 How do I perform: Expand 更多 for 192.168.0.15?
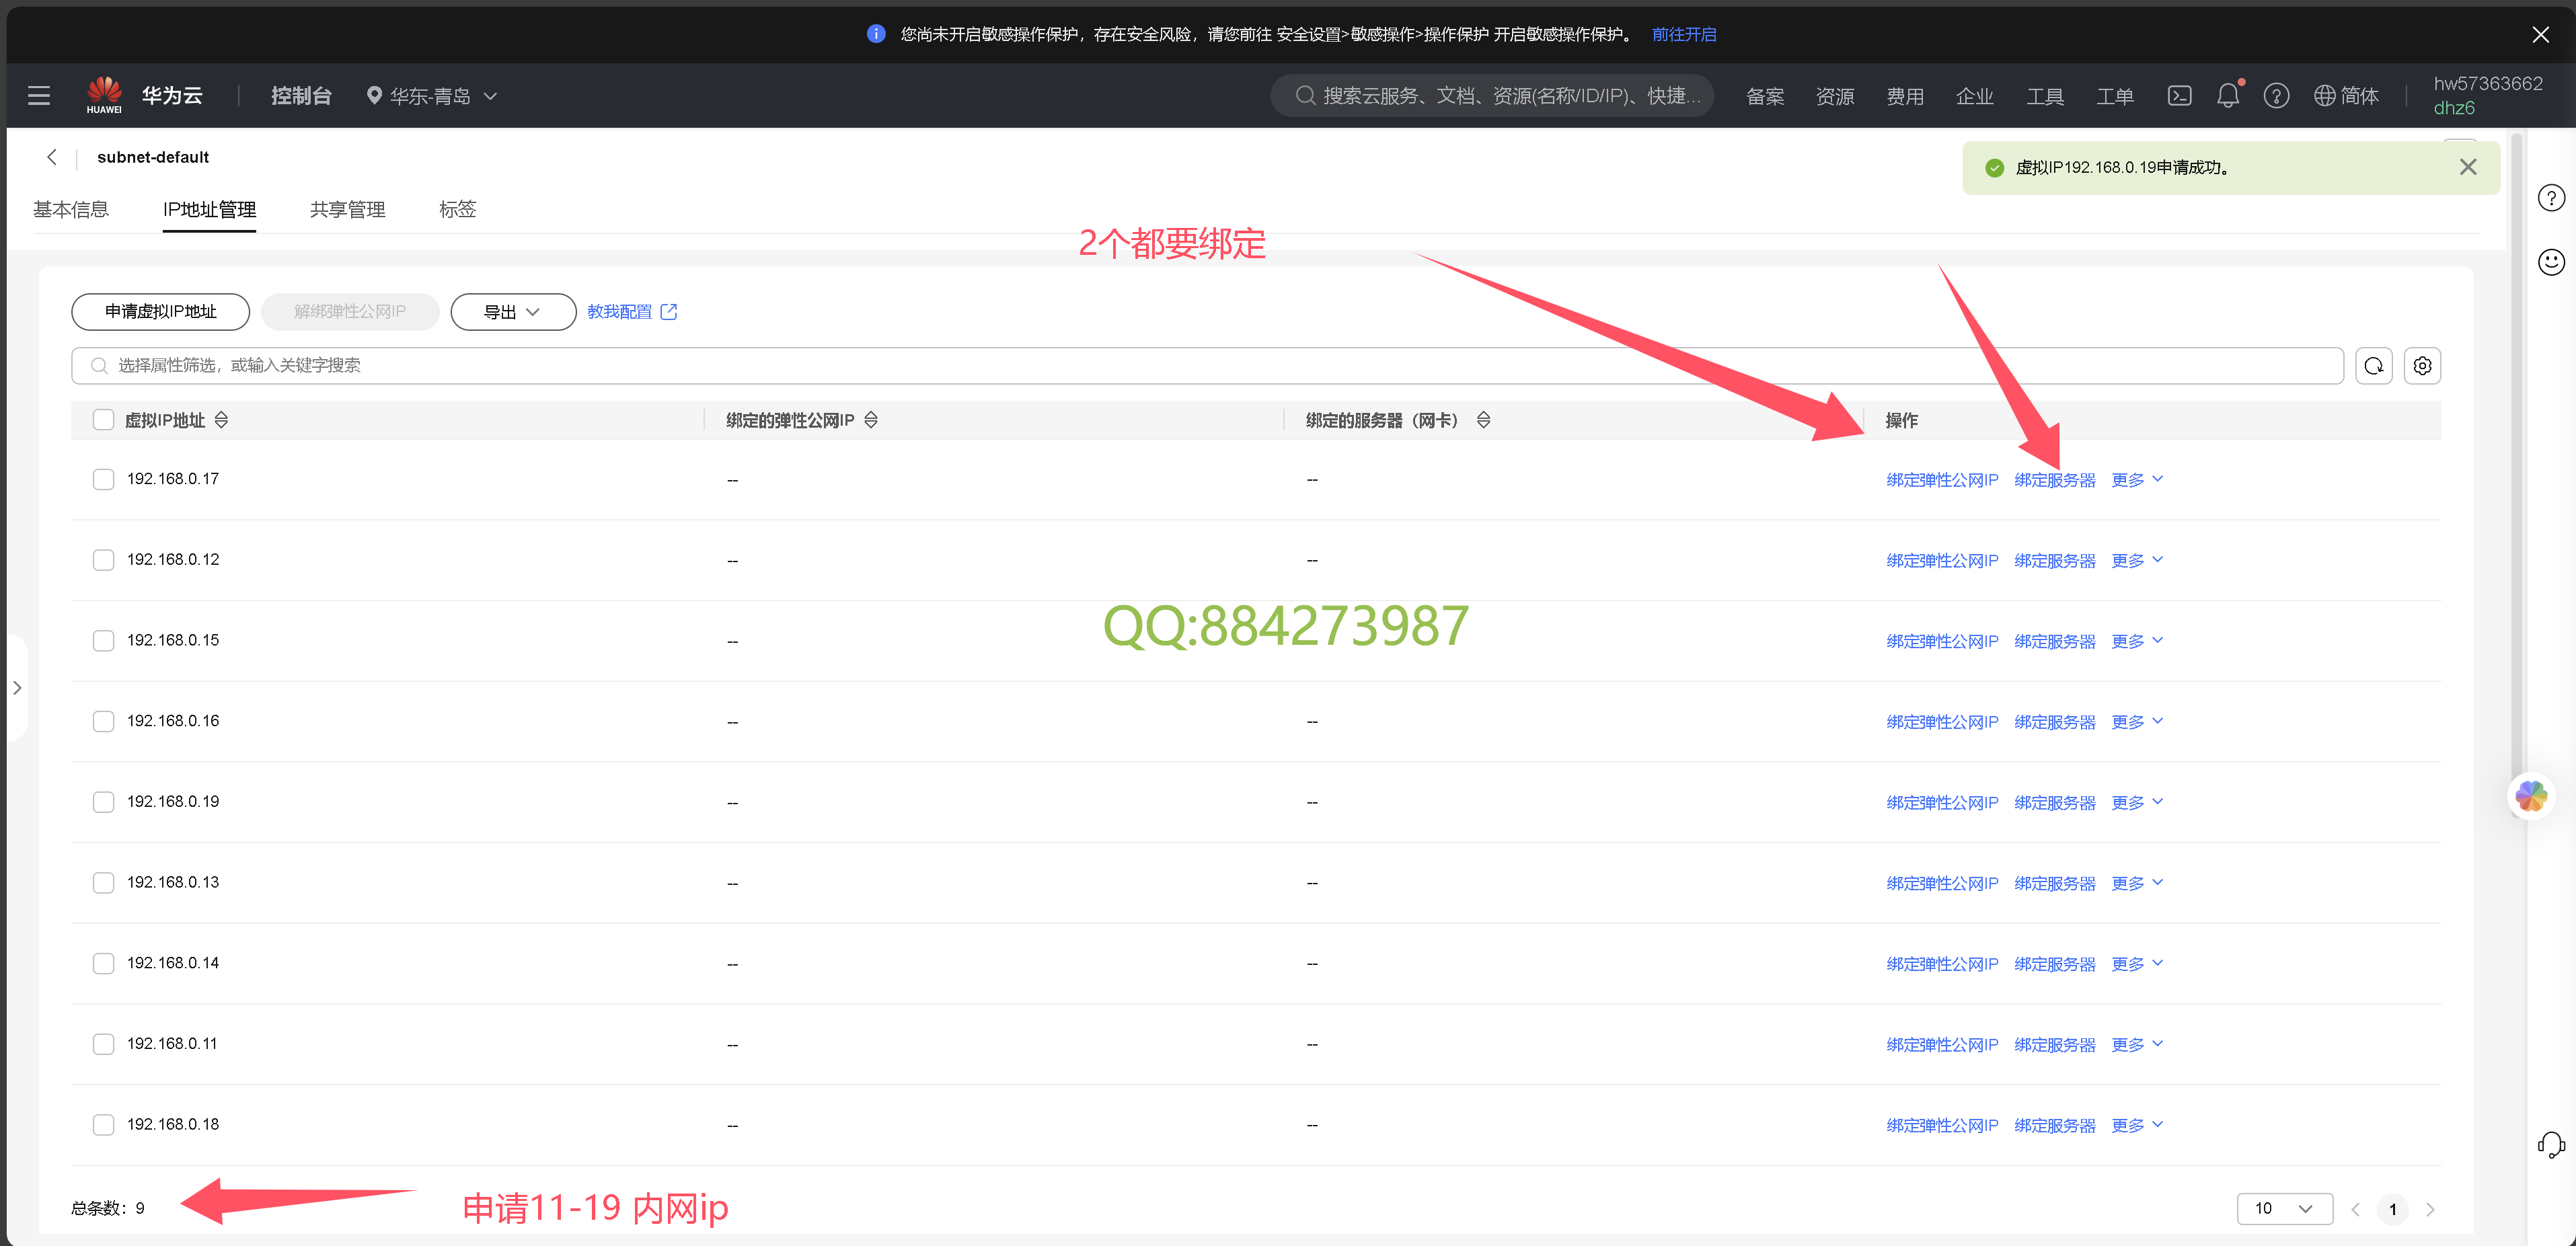[2137, 641]
